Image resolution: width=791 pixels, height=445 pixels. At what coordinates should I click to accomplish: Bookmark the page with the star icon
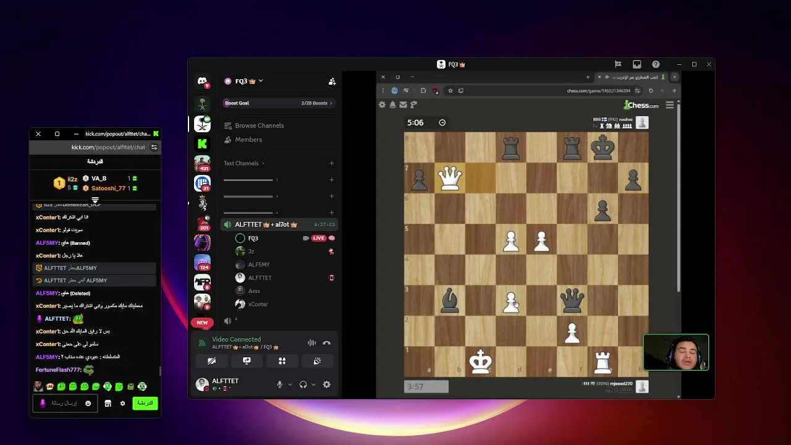pos(450,91)
